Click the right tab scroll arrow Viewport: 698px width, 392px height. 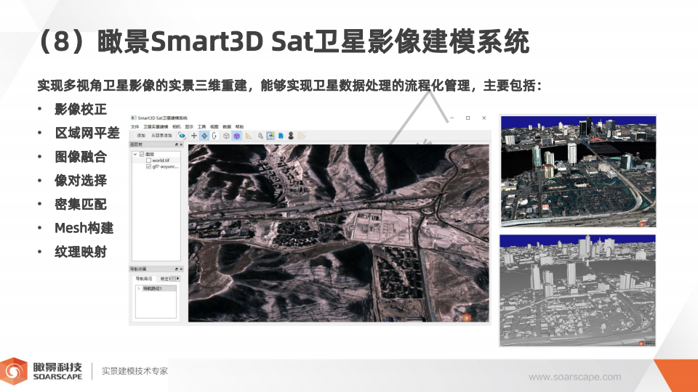pos(177,279)
